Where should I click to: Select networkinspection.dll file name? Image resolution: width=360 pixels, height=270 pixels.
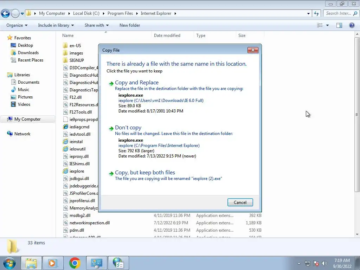(90, 223)
